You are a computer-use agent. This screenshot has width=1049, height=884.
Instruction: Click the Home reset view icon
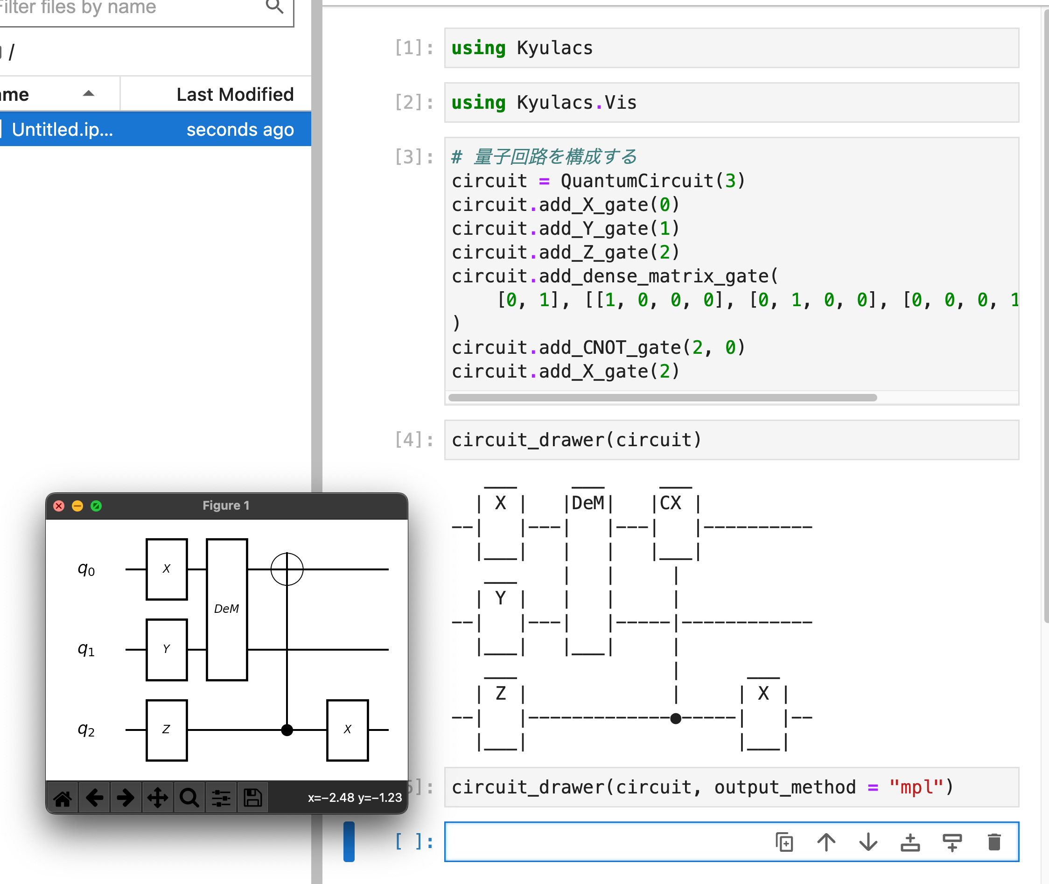coord(63,797)
